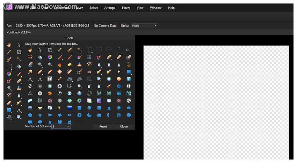
Task: Select the blue Star shape tool
Action: click(40, 115)
